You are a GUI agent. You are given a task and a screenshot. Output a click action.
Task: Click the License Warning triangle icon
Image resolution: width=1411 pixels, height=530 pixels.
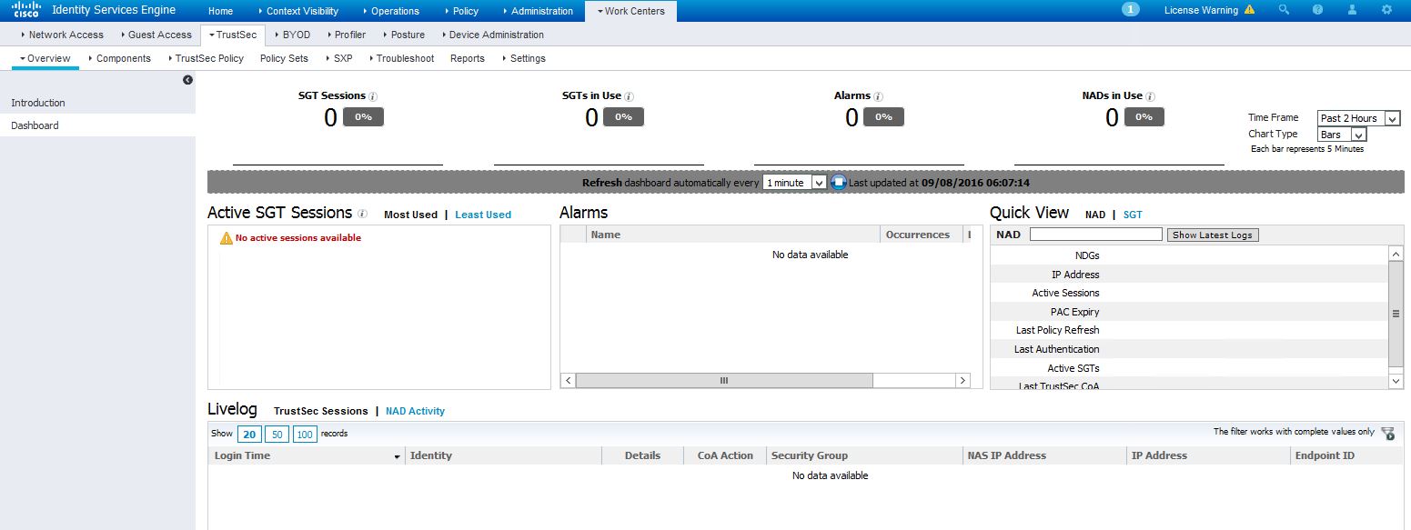coord(1249,10)
